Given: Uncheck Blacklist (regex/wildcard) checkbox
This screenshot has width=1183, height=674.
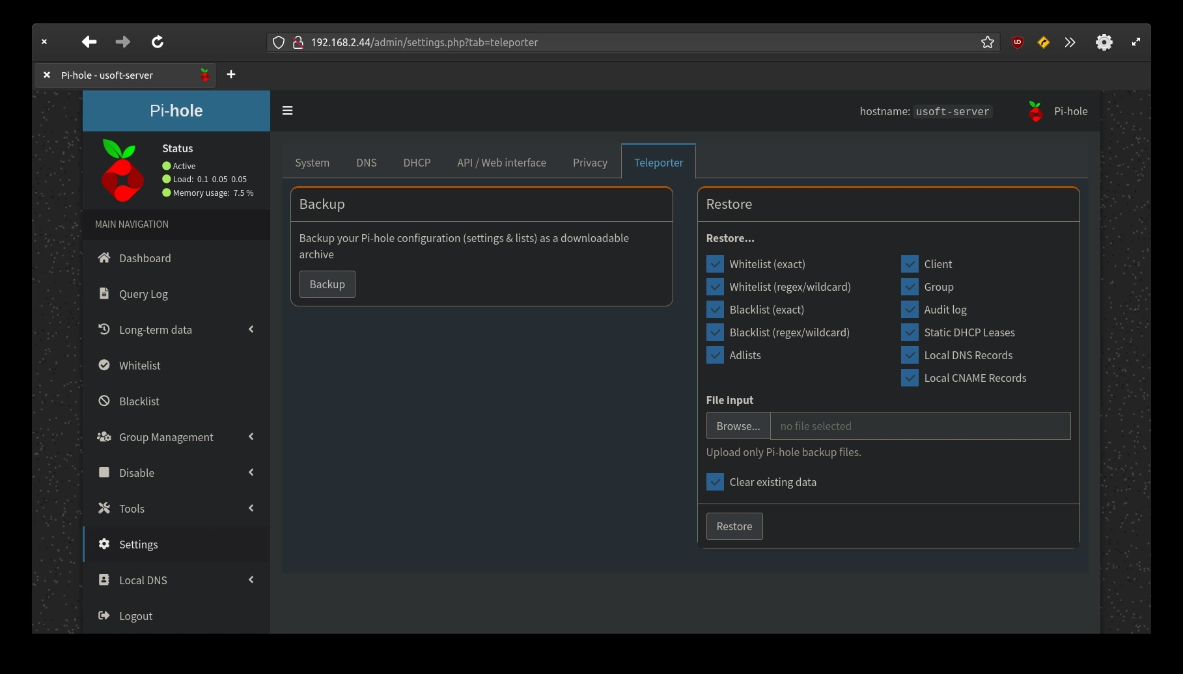Looking at the screenshot, I should [x=715, y=332].
